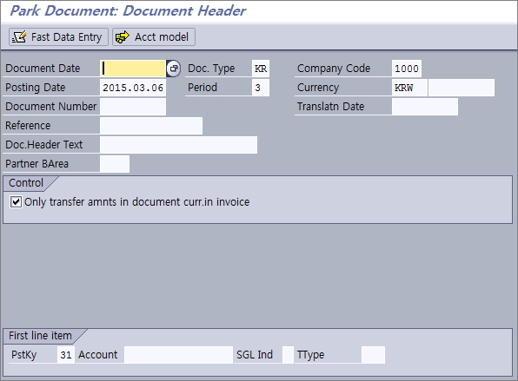Click the Partner BArea label
The height and width of the screenshot is (381, 518).
point(37,164)
